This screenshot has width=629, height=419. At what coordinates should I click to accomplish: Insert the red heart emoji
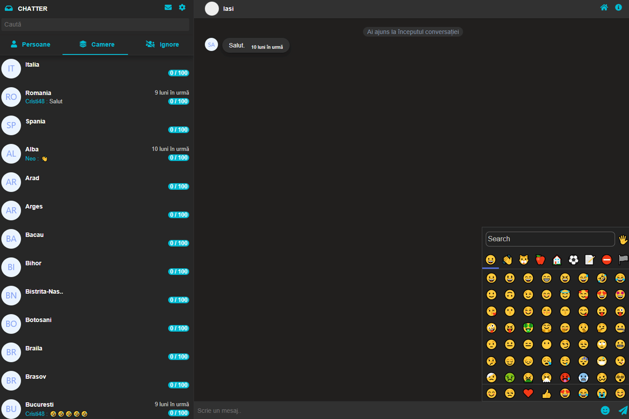[528, 393]
